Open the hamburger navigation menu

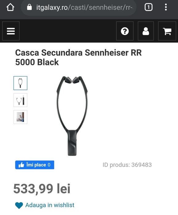coord(11,31)
